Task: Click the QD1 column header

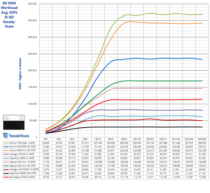Action: (46, 139)
